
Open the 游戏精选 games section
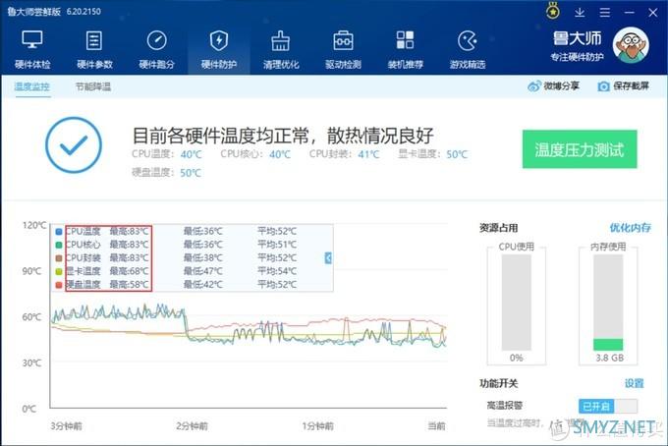468,49
